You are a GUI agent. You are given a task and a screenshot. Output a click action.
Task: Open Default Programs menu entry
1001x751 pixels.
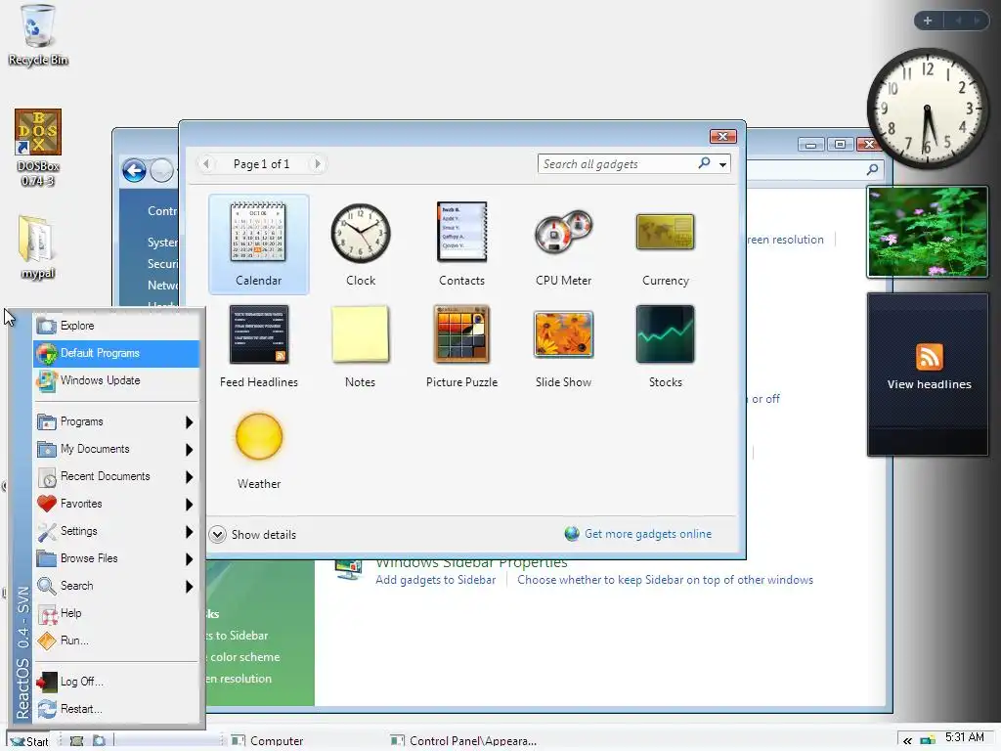point(116,353)
